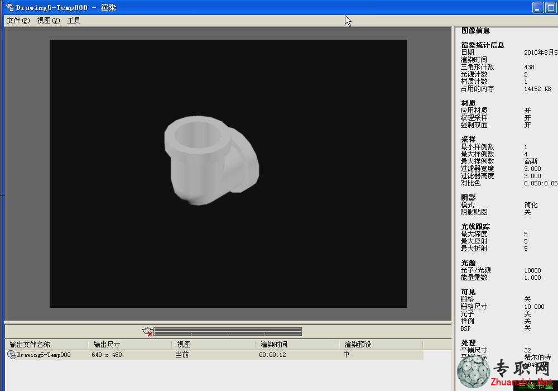Click the 材质计数 label
Image resolution: width=558 pixels, height=391 pixels.
click(x=474, y=82)
